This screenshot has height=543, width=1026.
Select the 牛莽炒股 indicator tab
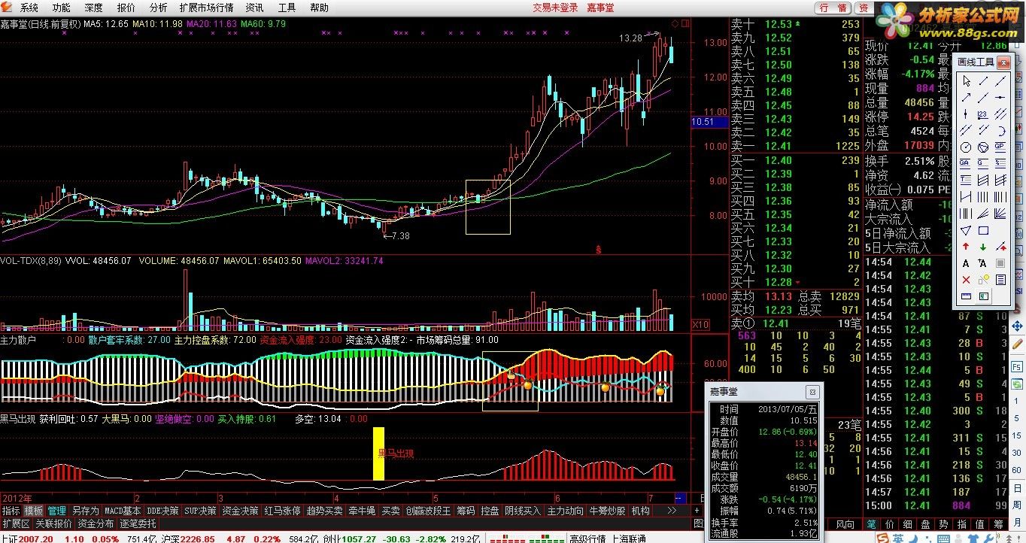click(607, 511)
